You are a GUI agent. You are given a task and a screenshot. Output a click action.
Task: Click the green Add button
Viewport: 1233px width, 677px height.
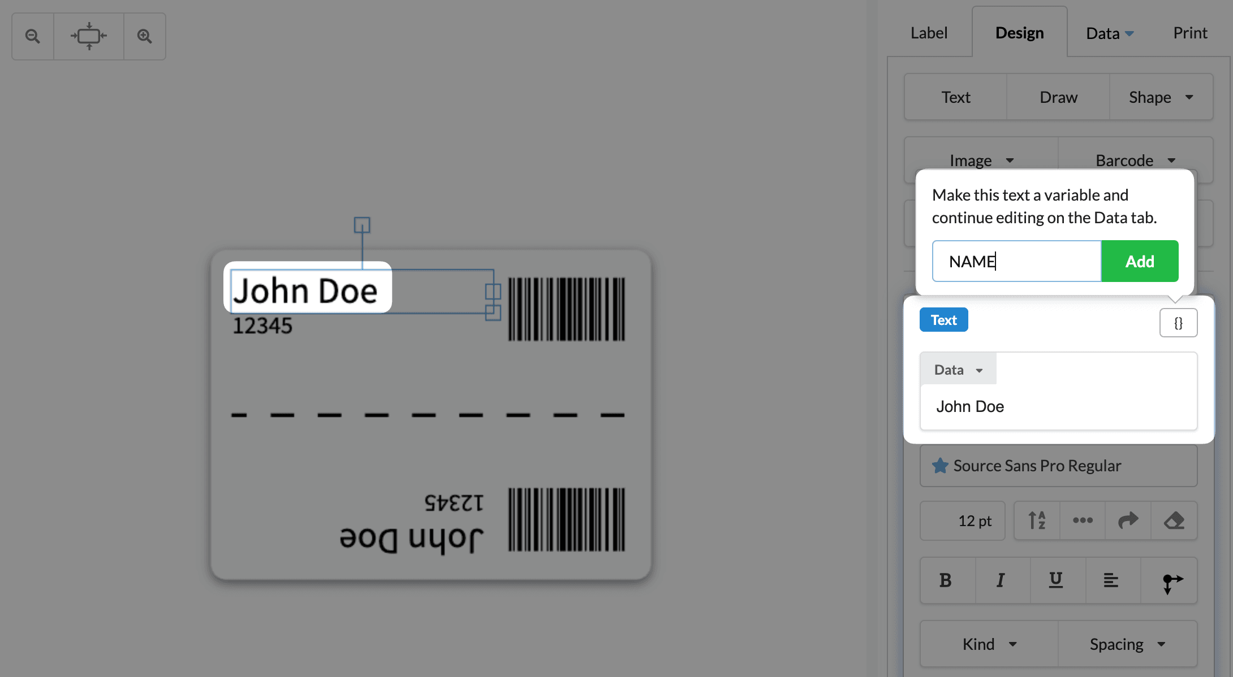tap(1140, 261)
